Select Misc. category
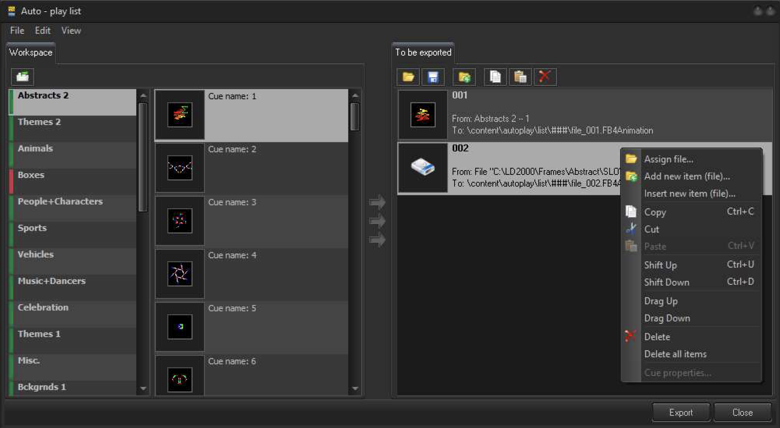Viewport: 780px width, 428px height. click(72, 367)
